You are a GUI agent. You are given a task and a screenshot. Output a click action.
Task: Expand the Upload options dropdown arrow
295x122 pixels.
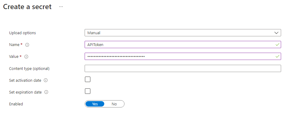[276, 33]
